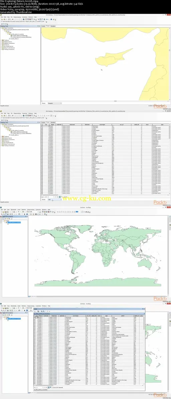Click Add Data icon in world map ArcMap toolbar
171x399 pixels.
[23, 212]
